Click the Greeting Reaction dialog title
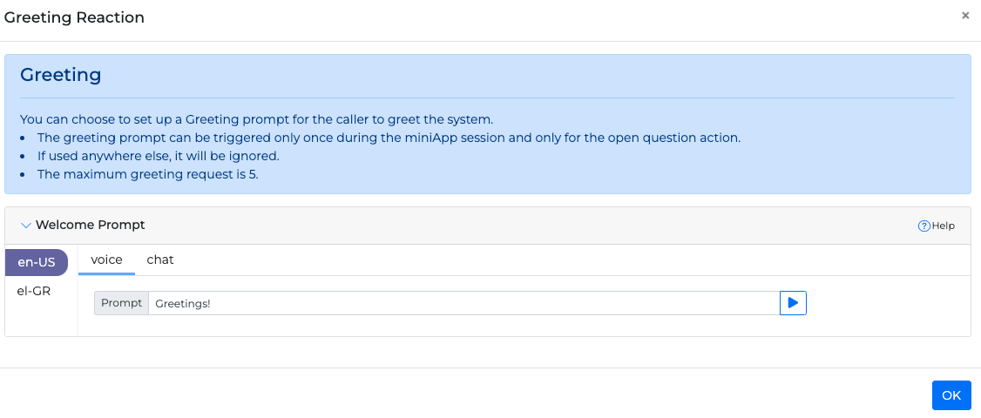This screenshot has width=981, height=418. tap(75, 17)
